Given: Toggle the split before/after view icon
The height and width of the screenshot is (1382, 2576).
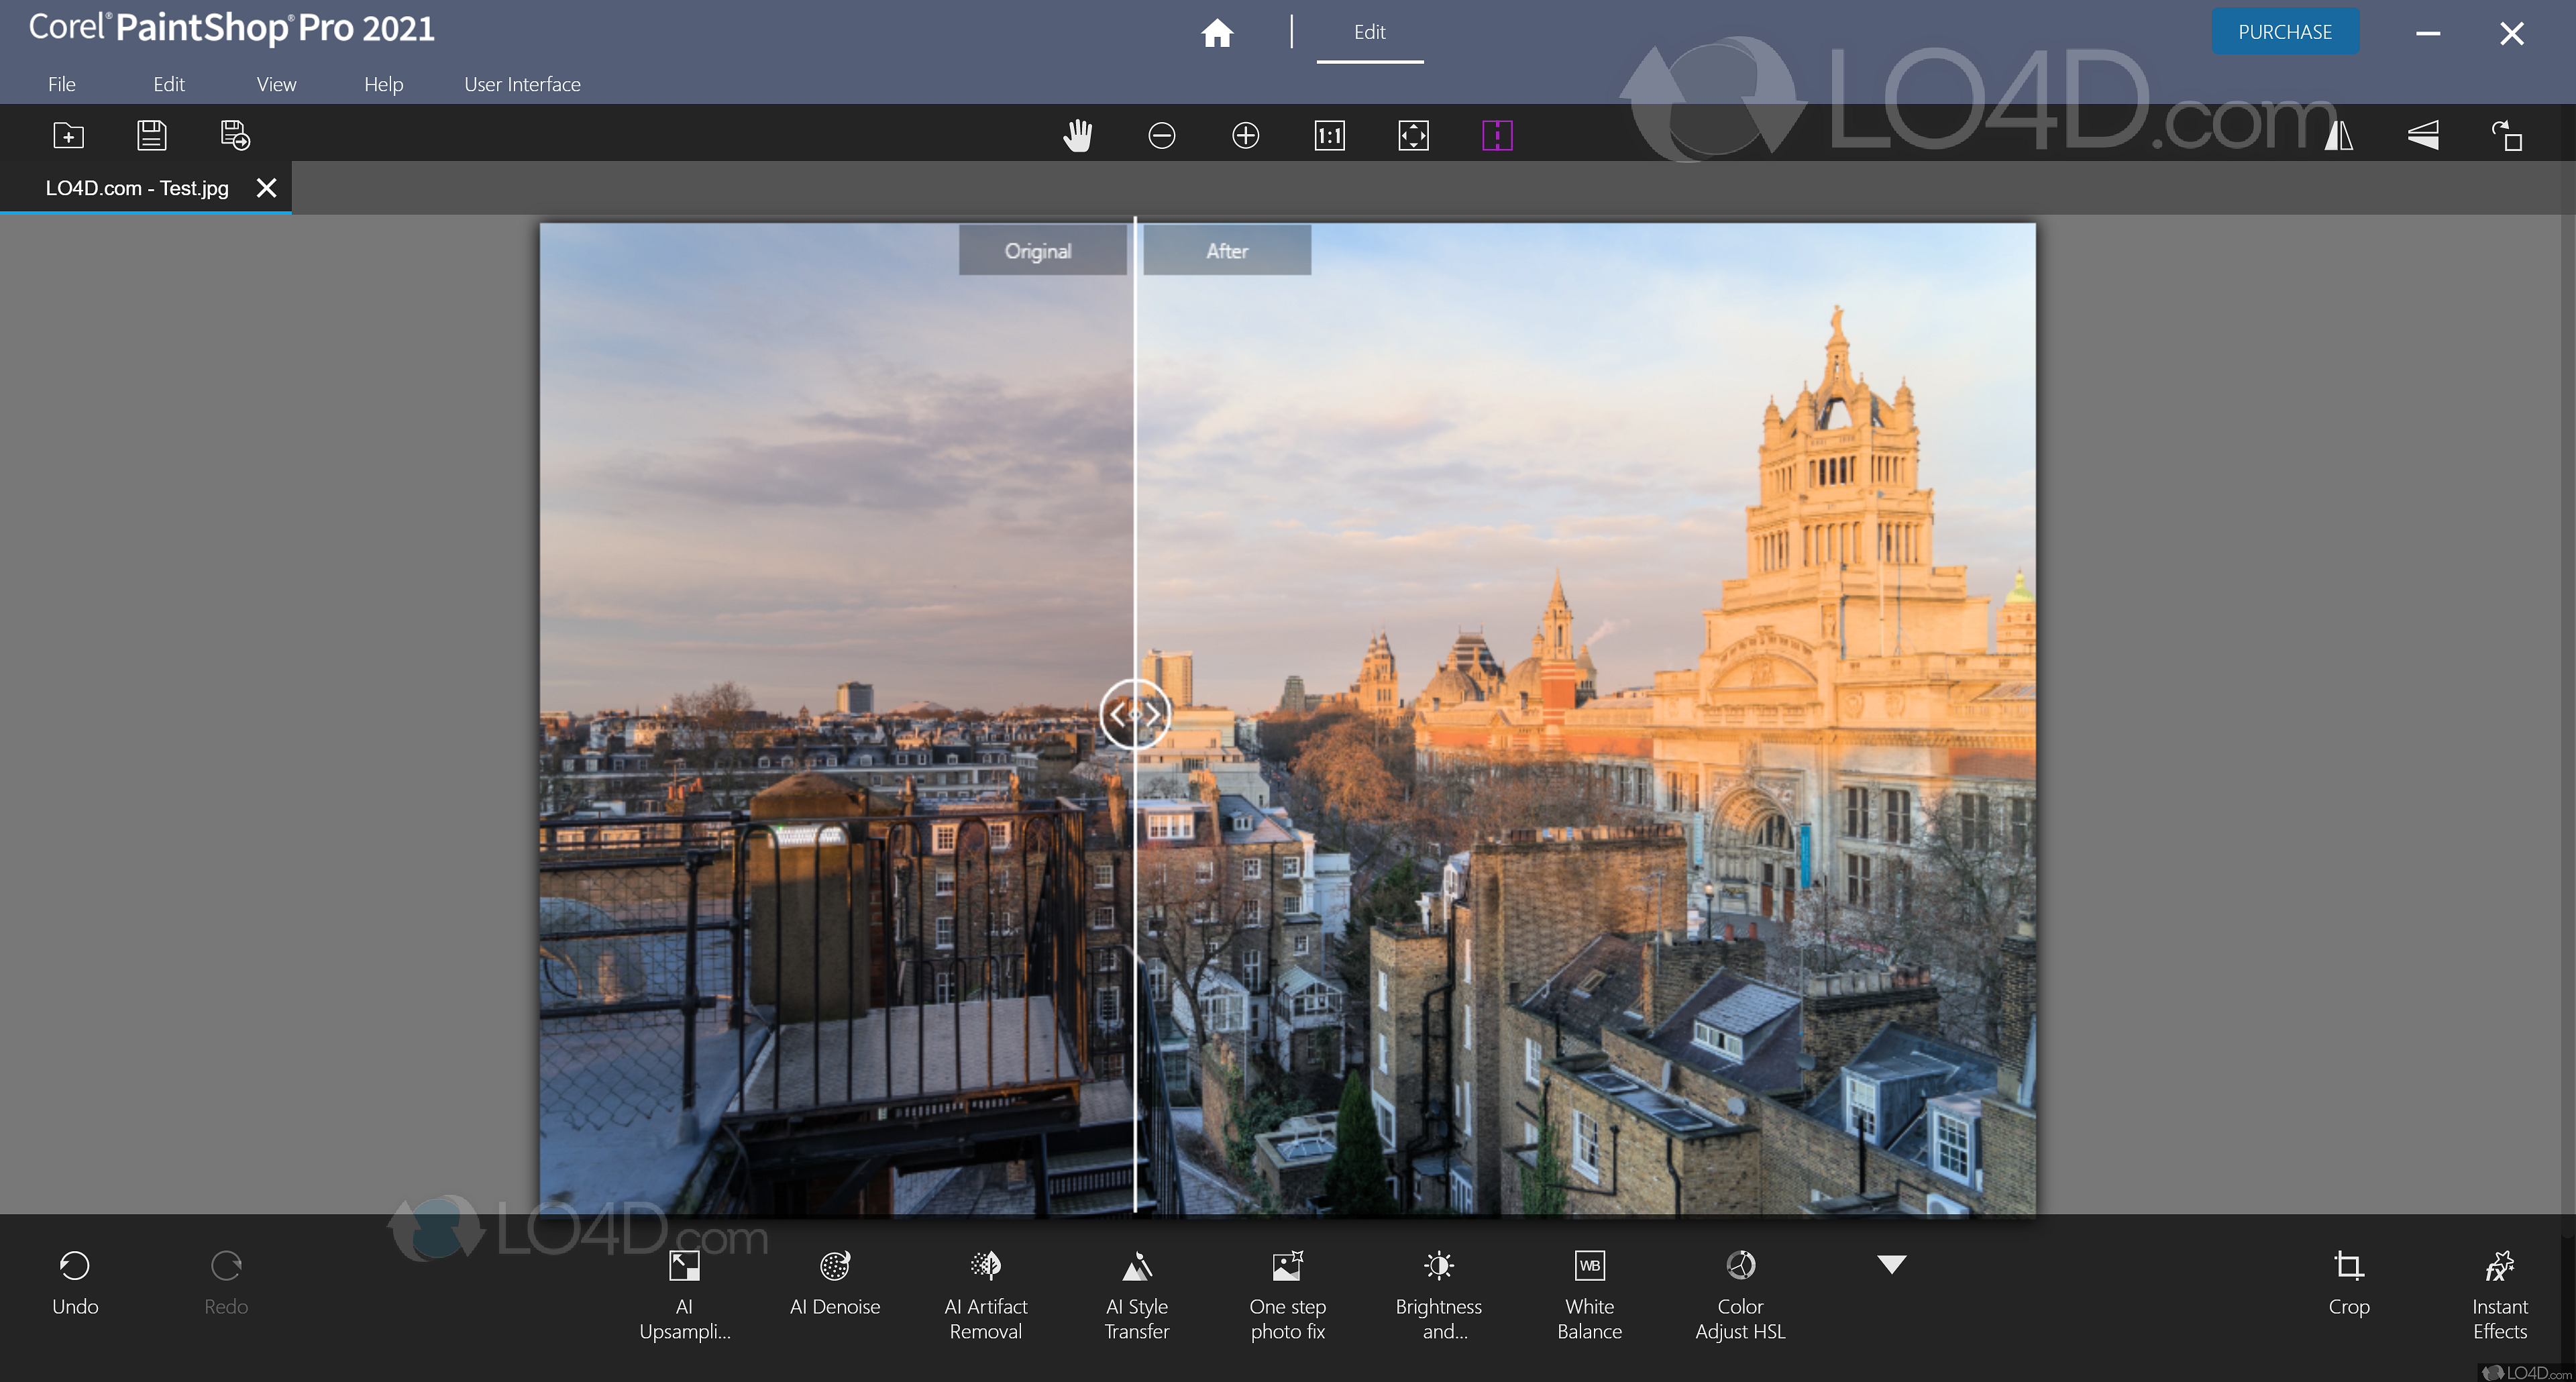Looking at the screenshot, I should pos(1497,135).
